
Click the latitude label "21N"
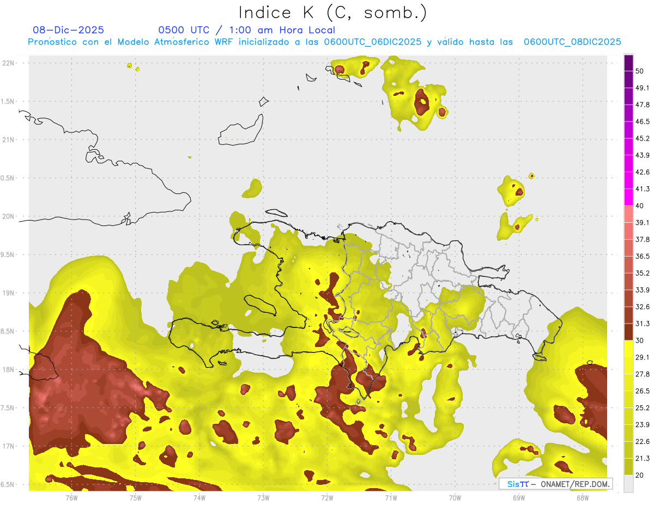coord(9,139)
